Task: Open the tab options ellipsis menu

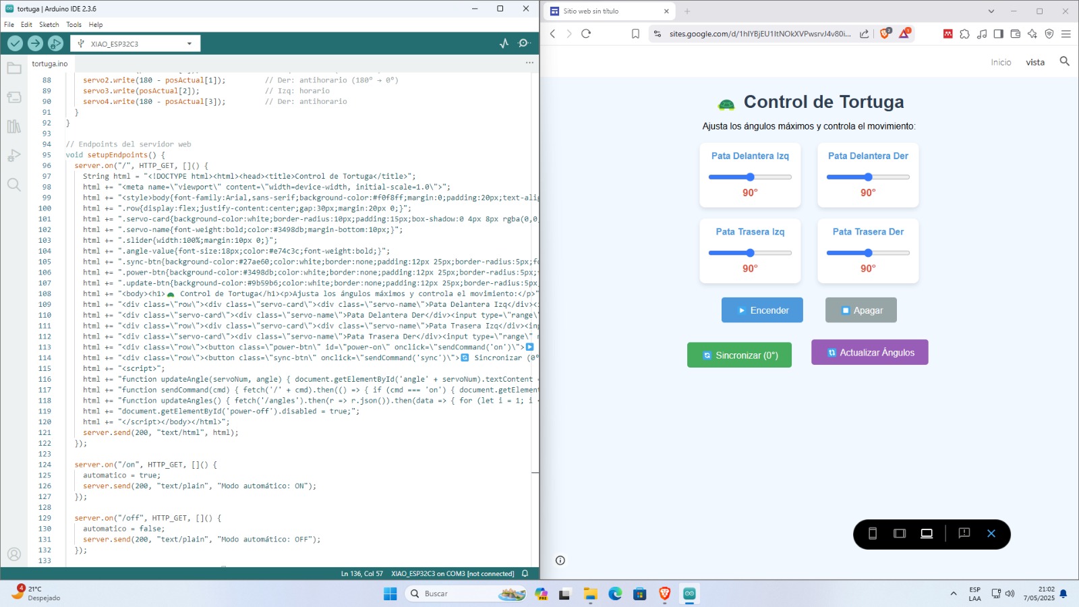Action: tap(529, 63)
